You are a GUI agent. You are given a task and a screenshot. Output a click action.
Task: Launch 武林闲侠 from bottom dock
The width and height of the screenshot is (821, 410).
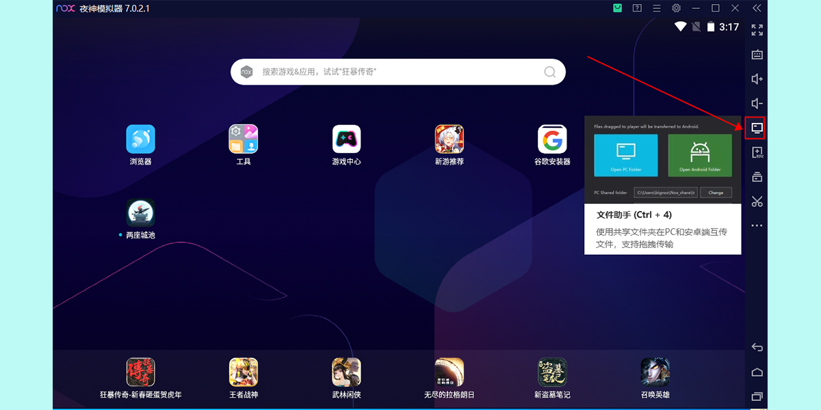click(x=346, y=372)
